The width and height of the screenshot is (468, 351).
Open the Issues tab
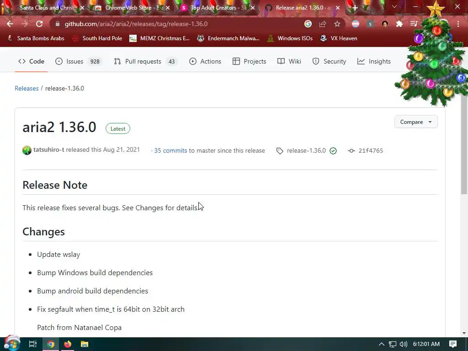click(79, 62)
